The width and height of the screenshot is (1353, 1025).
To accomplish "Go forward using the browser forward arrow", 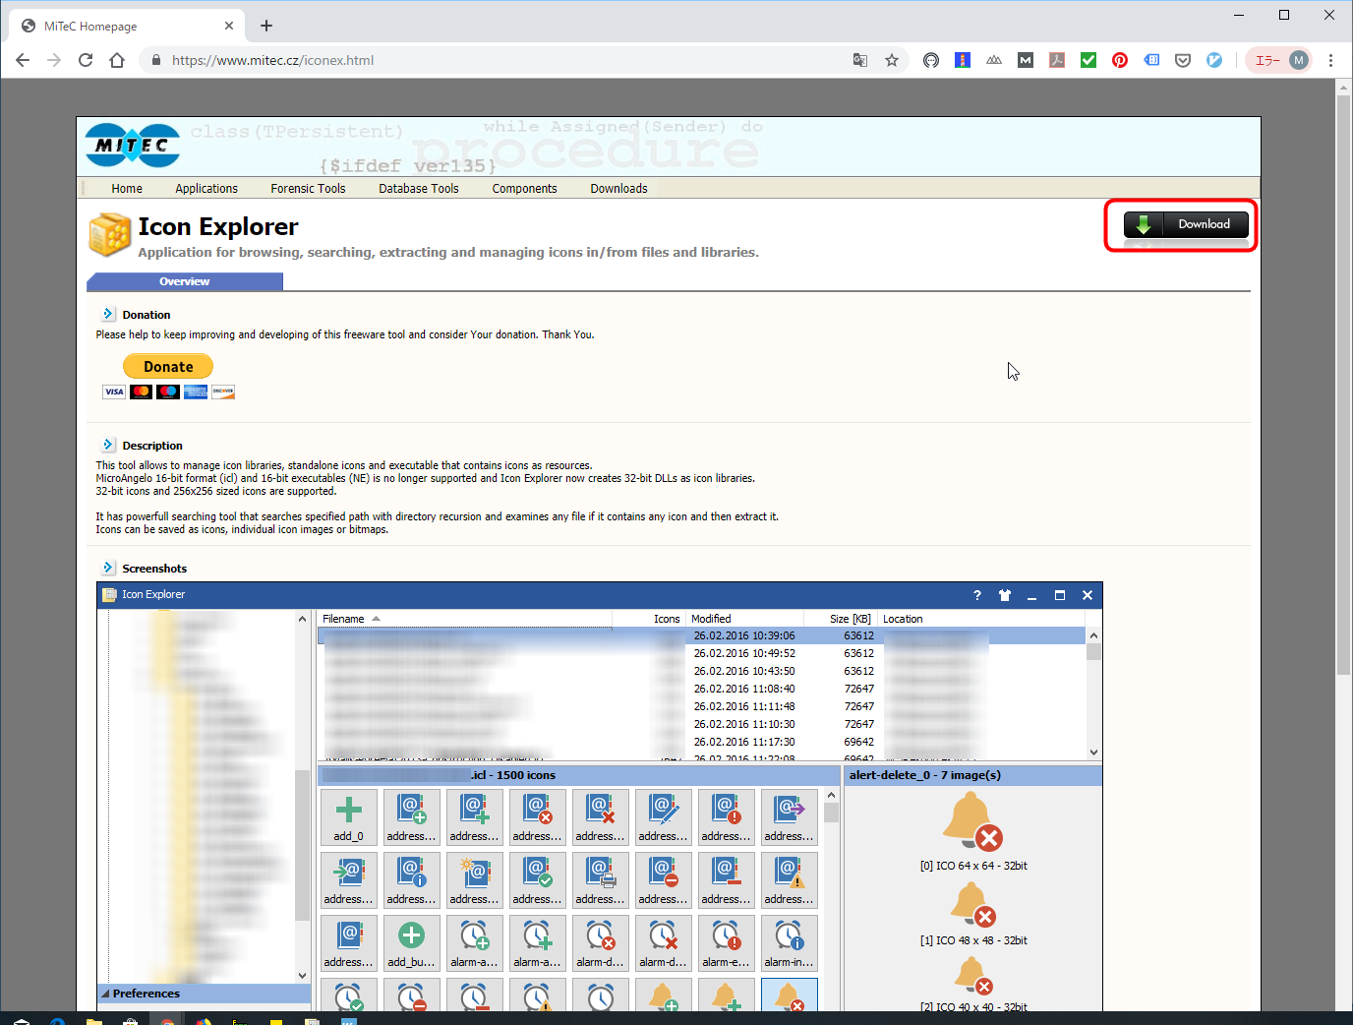I will [54, 60].
